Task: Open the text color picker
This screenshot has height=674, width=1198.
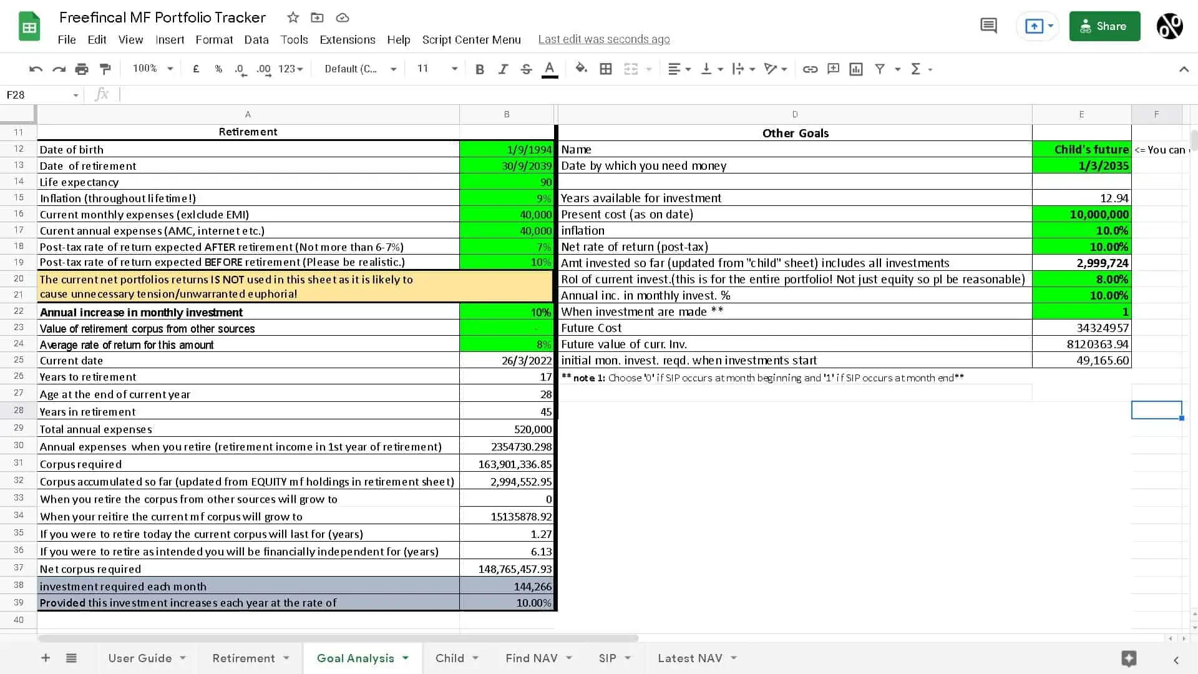Action: point(550,69)
